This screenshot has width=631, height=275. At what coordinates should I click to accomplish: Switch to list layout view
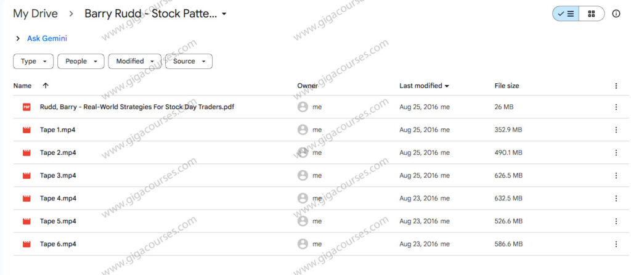pyautogui.click(x=566, y=14)
